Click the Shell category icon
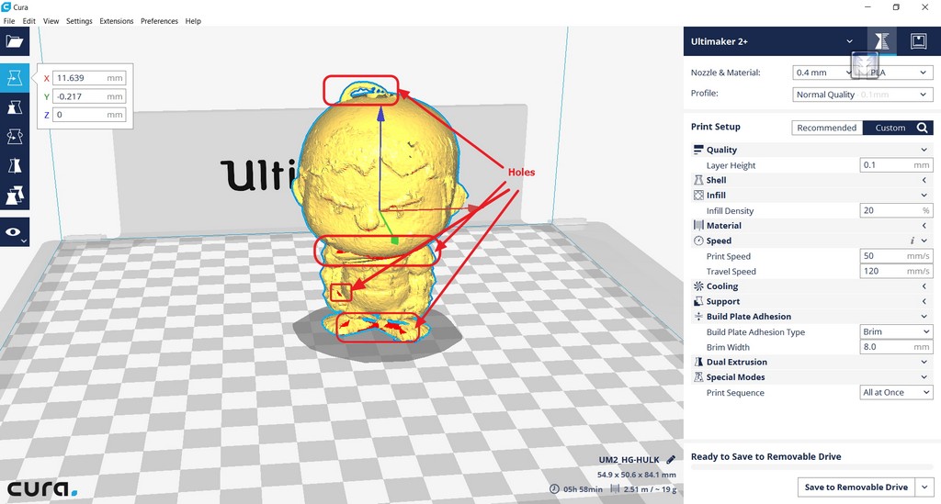Screen dimensions: 941x504 pyautogui.click(x=698, y=180)
